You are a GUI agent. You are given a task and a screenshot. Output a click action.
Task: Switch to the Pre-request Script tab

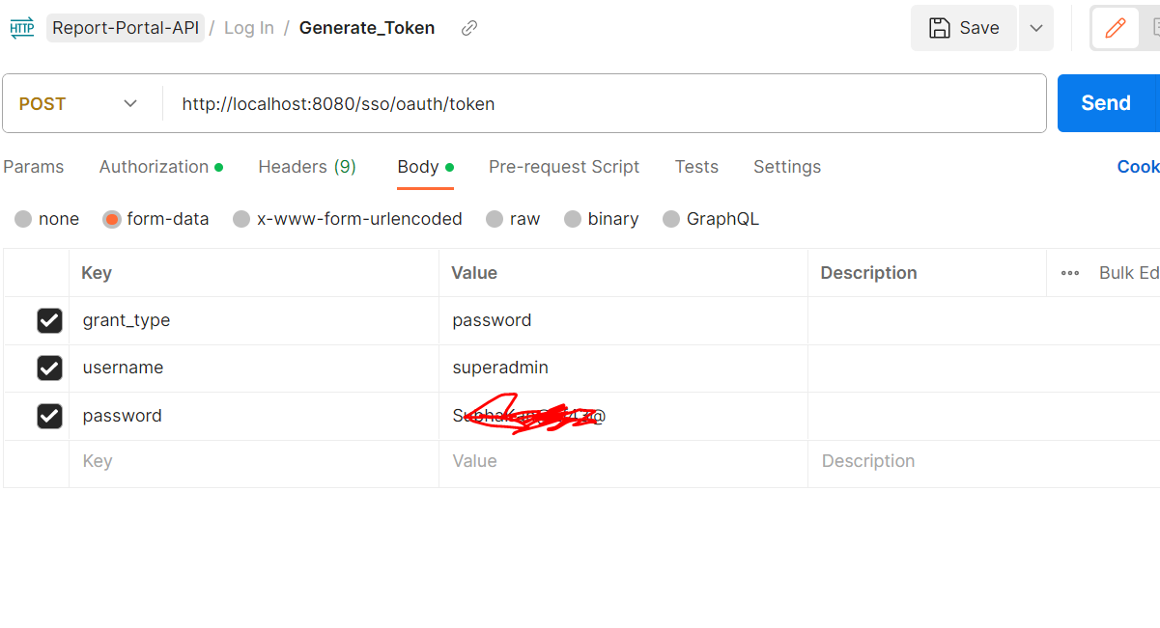(564, 167)
